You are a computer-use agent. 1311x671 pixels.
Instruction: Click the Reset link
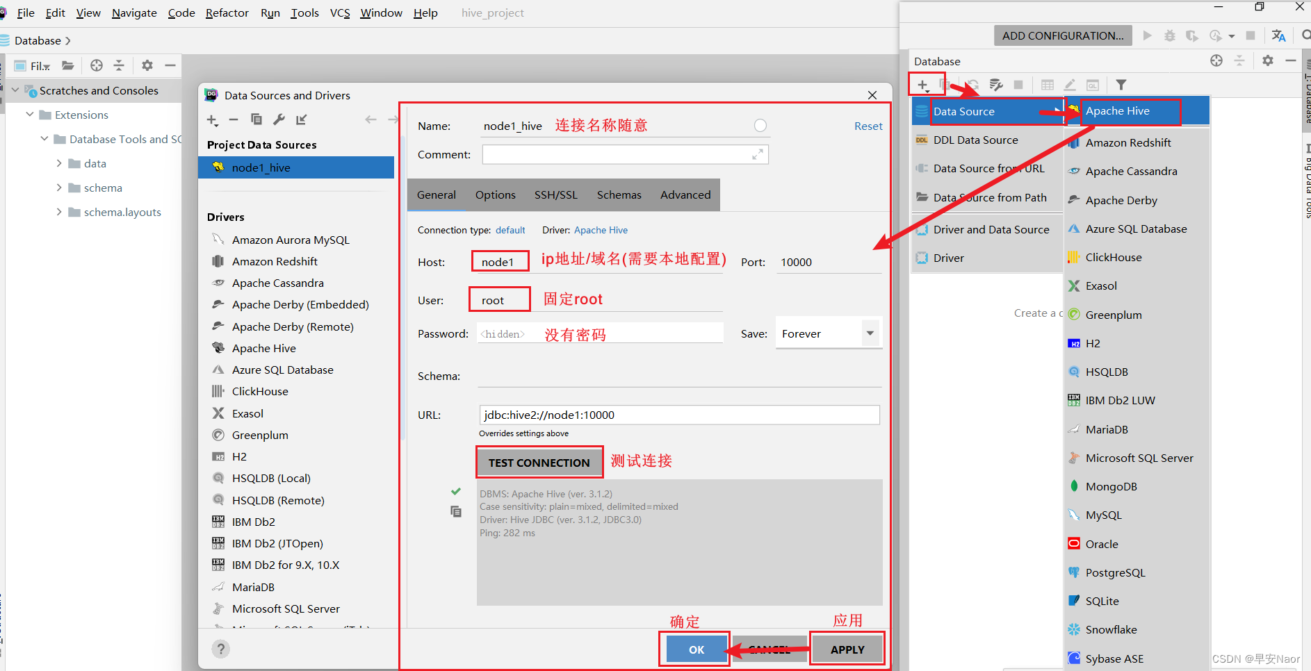868,126
